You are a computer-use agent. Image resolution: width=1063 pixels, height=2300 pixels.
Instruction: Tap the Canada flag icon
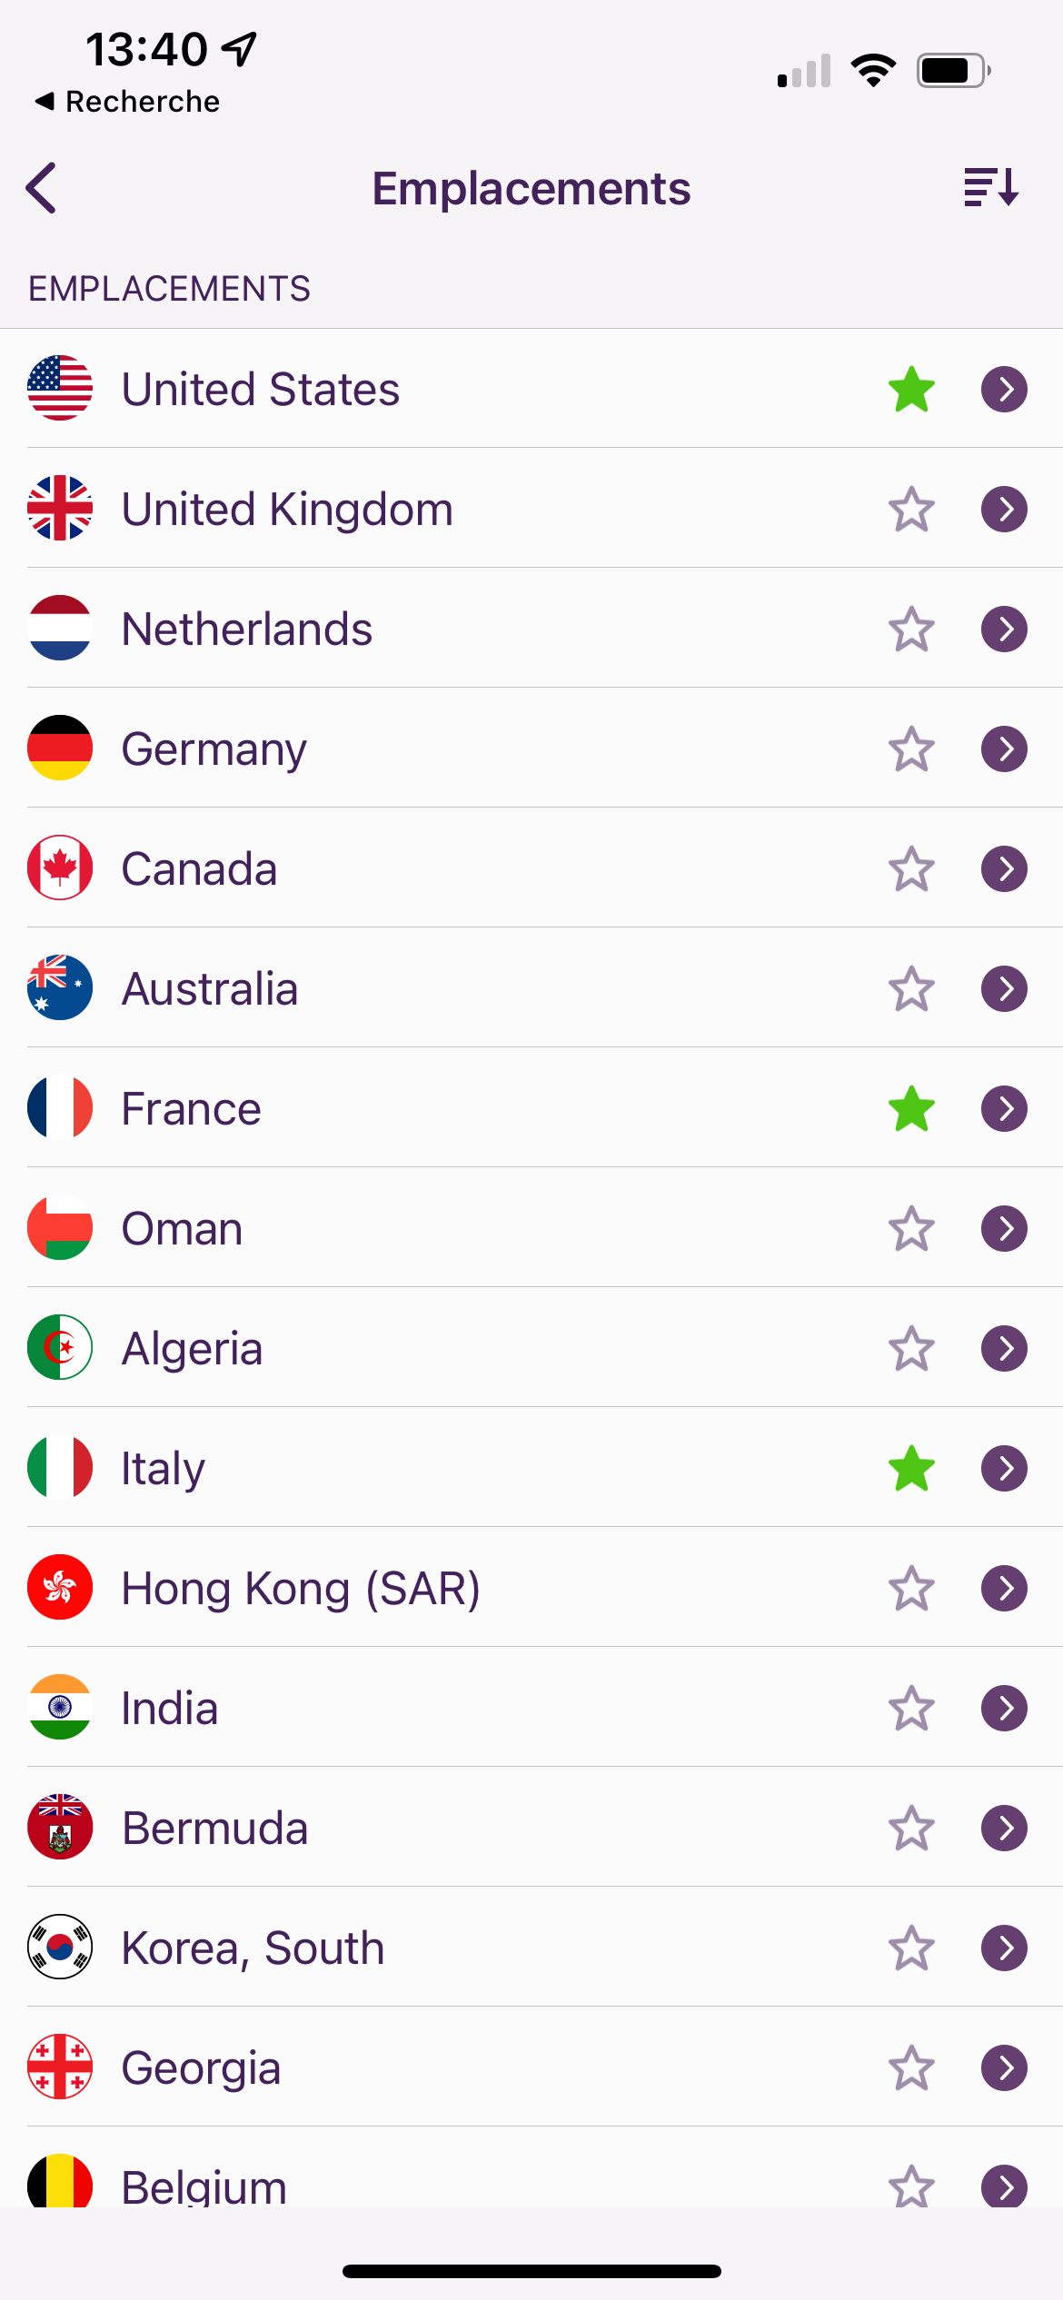(x=60, y=868)
